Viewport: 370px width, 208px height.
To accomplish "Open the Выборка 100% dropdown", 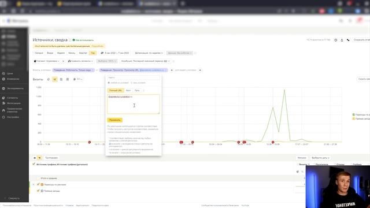I will pos(107,61).
